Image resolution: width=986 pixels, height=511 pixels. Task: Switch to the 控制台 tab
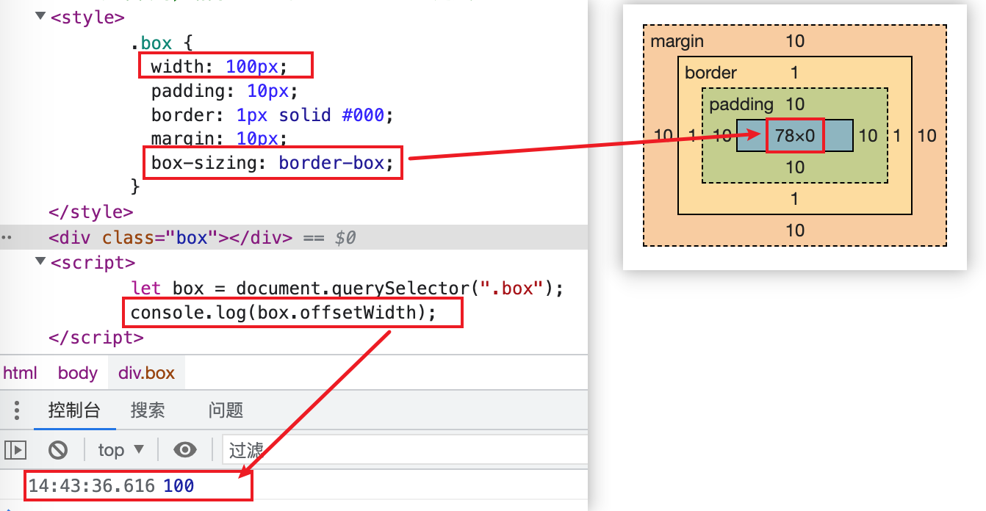point(74,410)
